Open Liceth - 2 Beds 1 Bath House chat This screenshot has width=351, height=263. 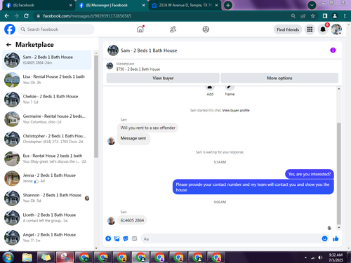47,217
